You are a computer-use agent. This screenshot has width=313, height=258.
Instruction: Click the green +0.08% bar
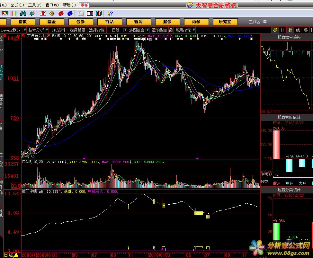[276, 231]
